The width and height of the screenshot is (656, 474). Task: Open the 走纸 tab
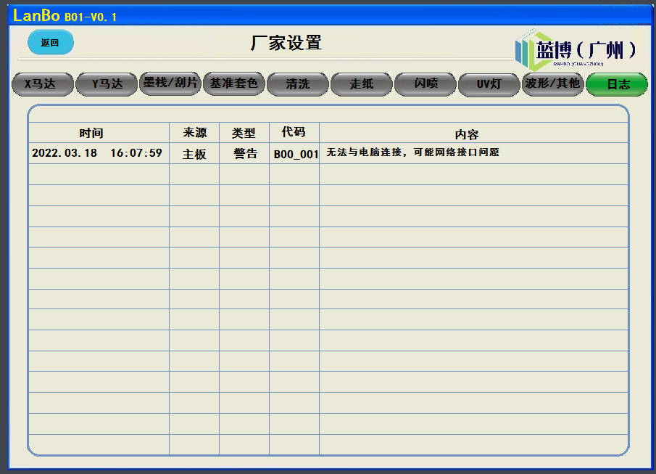point(361,84)
